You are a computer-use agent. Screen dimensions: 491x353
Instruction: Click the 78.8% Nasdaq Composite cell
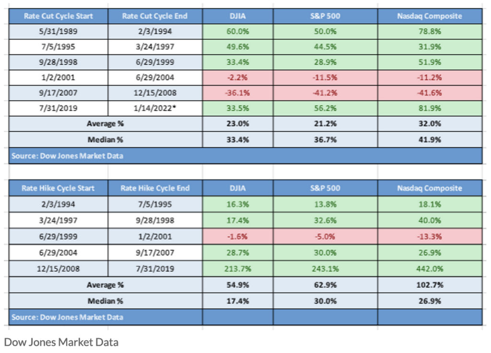(x=429, y=32)
